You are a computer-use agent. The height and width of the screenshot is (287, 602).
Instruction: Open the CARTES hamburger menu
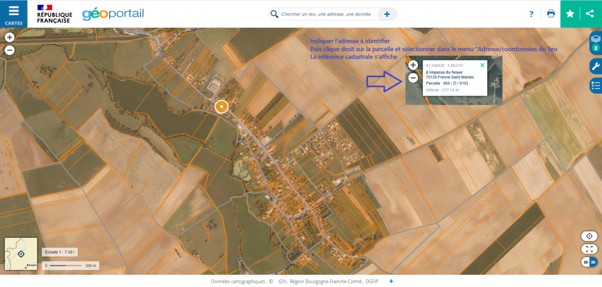14,14
